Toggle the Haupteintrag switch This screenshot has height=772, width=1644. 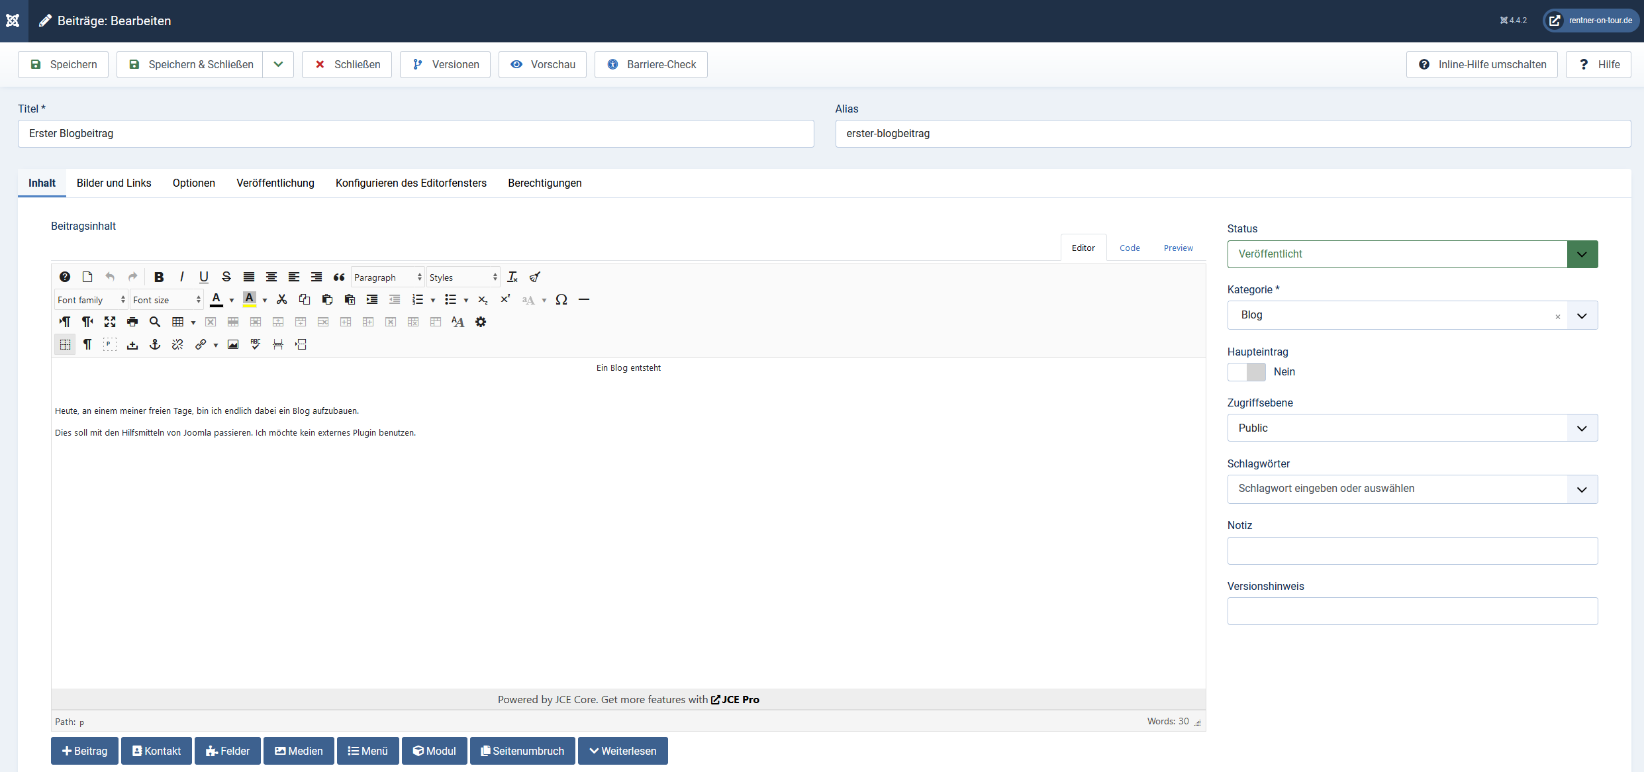pyautogui.click(x=1246, y=372)
